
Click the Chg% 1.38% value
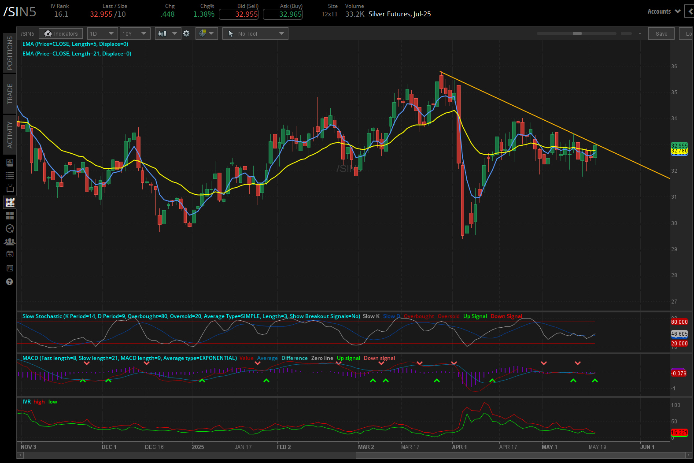(x=204, y=14)
